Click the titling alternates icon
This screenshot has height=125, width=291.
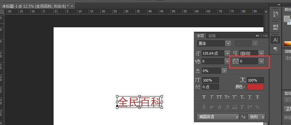coord(242,107)
